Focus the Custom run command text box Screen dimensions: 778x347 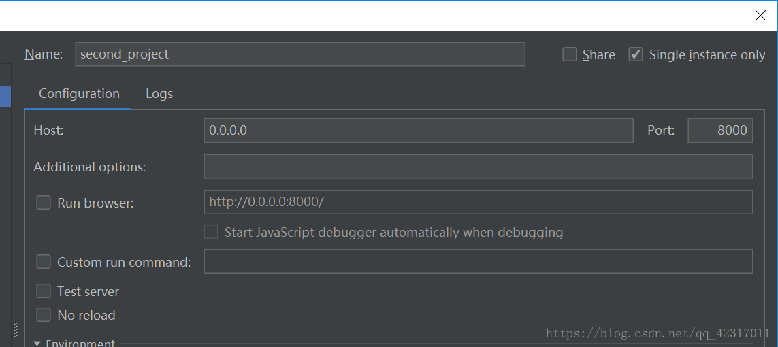(479, 261)
